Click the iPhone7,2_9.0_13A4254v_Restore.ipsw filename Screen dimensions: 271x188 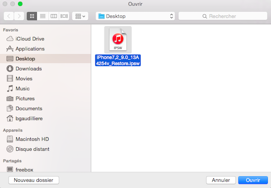point(118,60)
